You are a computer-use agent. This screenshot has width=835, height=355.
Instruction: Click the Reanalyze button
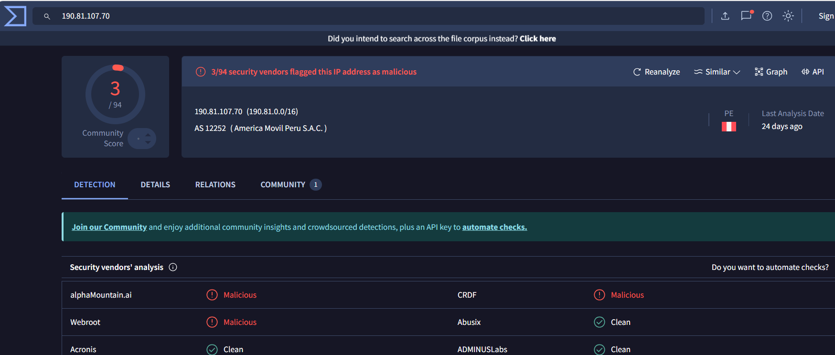656,72
